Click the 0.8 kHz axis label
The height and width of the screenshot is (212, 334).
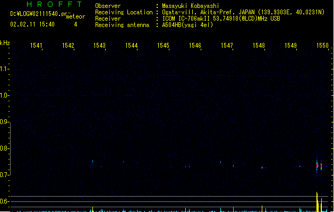pos(4,148)
